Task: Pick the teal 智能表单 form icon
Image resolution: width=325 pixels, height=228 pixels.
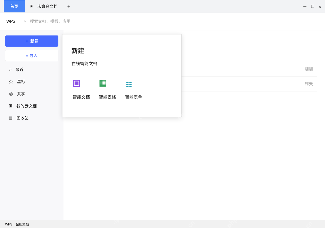Action: point(129,84)
